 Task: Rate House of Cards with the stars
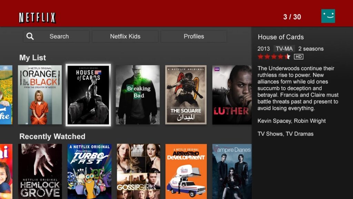pos(274,57)
